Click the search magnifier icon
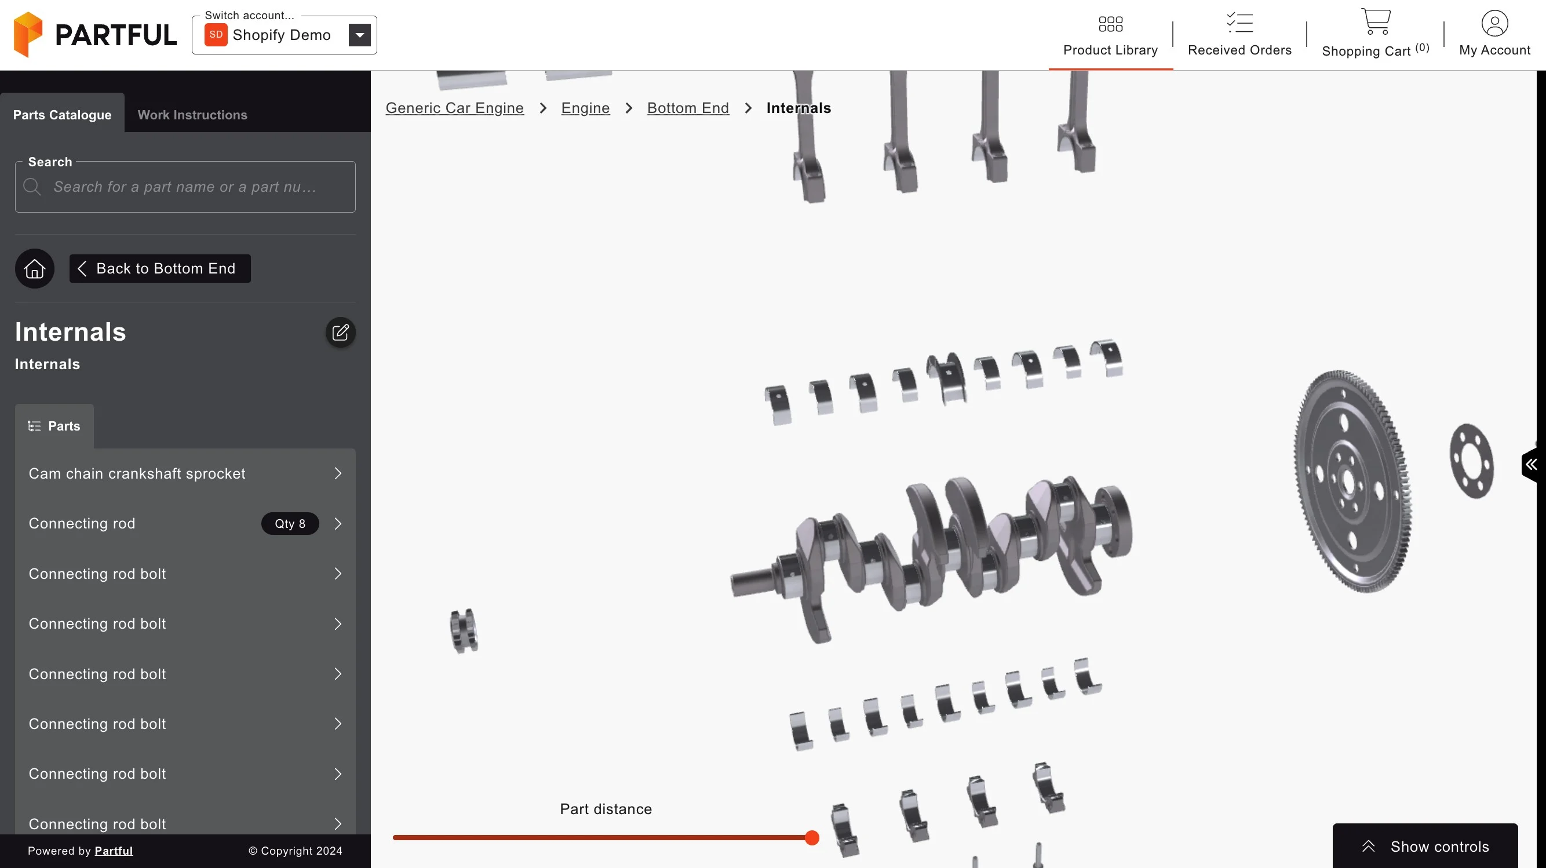 pyautogui.click(x=32, y=187)
